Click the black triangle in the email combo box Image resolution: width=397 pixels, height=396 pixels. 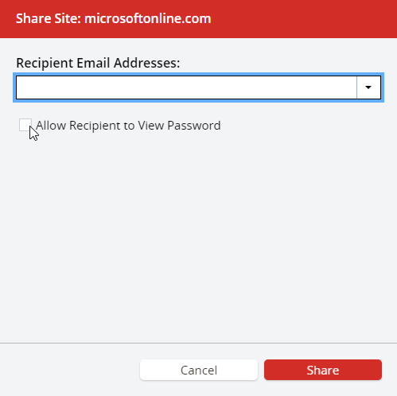click(x=368, y=87)
